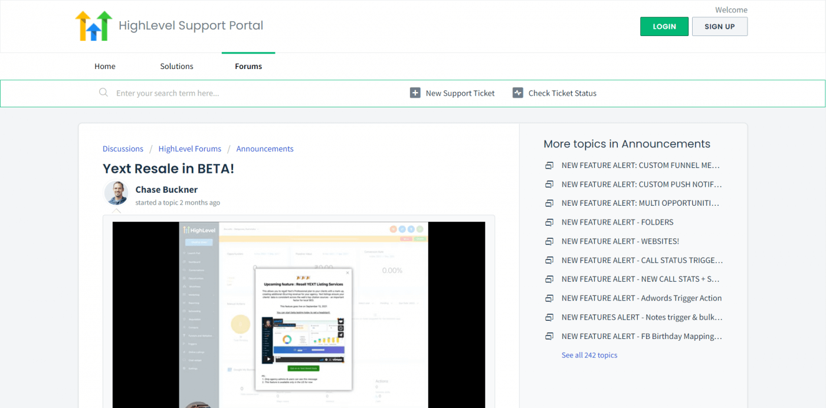This screenshot has height=408, width=826.
Task: Click topic icon beside WEBSITES! alert
Action: 549,241
